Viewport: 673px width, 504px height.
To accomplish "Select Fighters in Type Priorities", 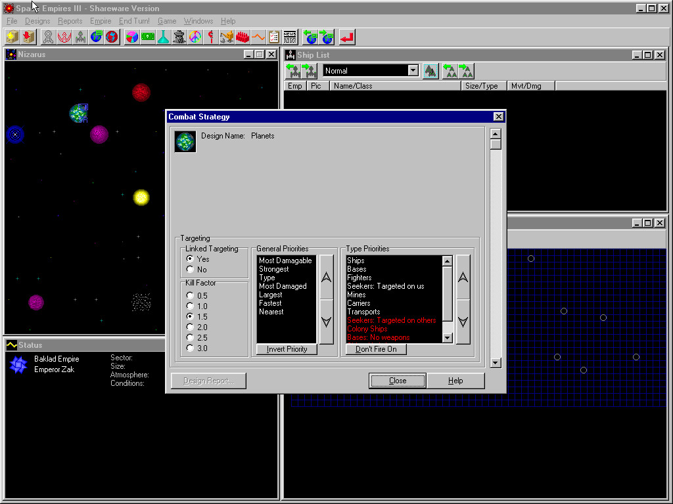I will (360, 278).
